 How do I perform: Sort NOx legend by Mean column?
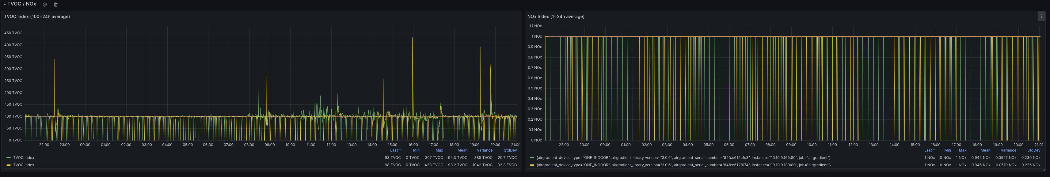tap(985, 150)
